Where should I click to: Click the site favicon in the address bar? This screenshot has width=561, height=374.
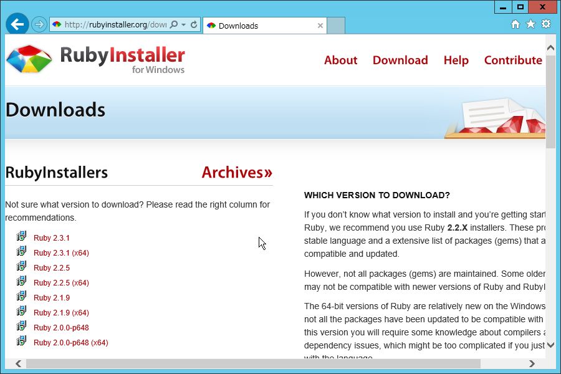click(x=57, y=24)
